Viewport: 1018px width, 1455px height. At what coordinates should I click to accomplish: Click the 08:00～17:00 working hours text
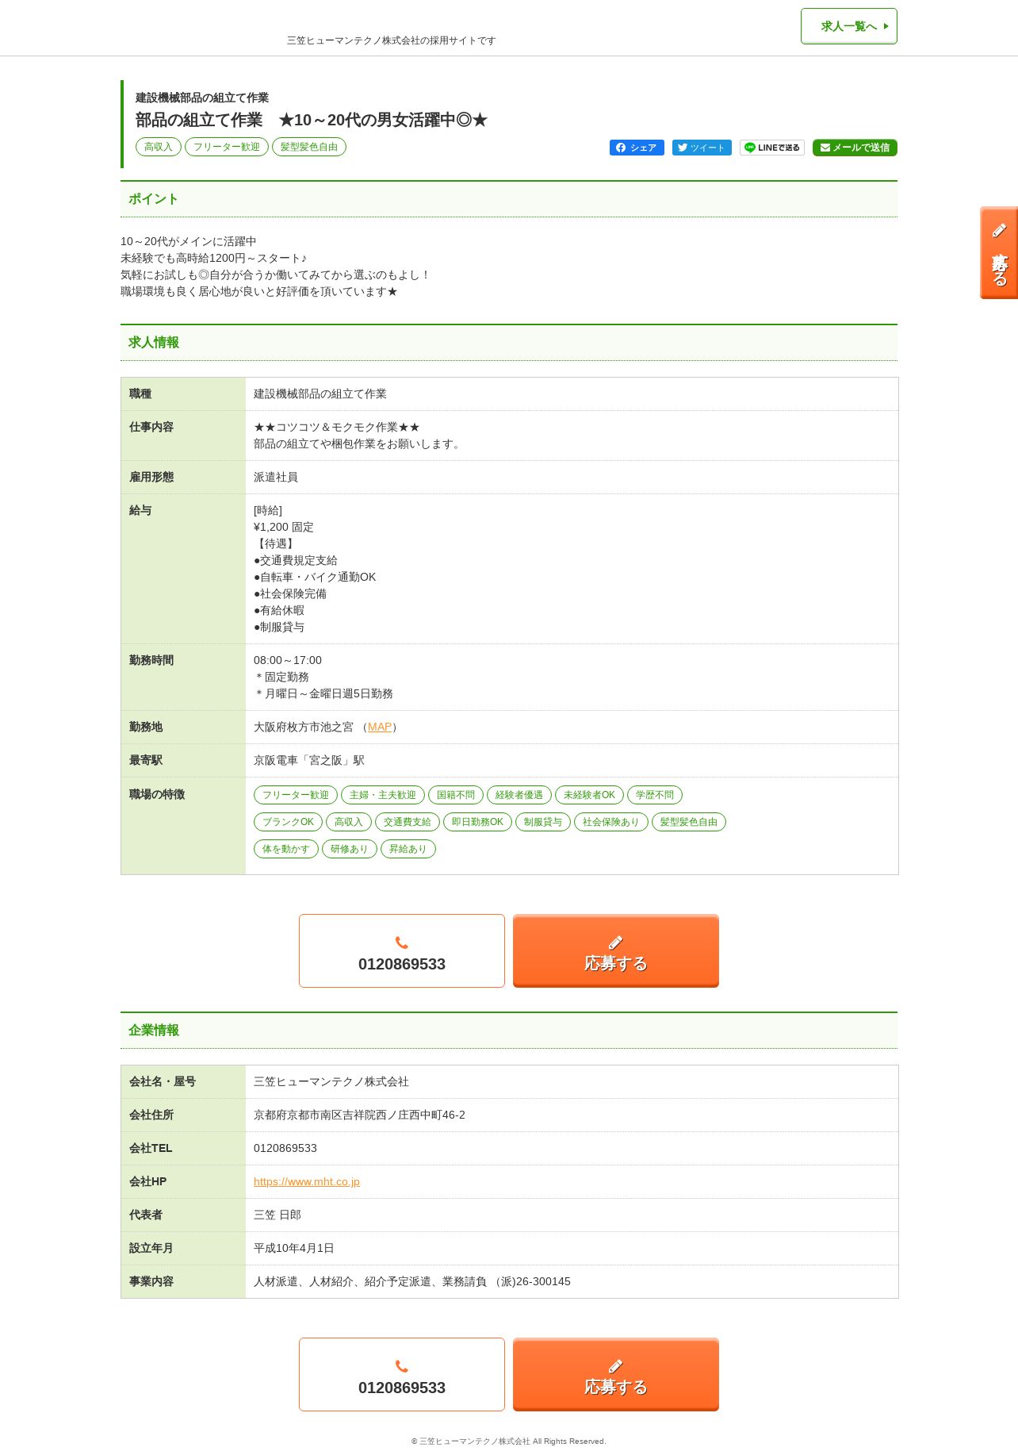(x=288, y=660)
